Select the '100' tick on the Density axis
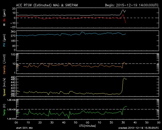This screenshot has height=130, width=162. [13, 55]
